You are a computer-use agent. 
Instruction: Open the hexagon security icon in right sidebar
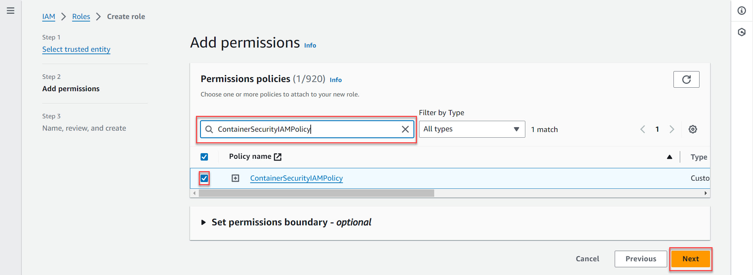pos(742,32)
